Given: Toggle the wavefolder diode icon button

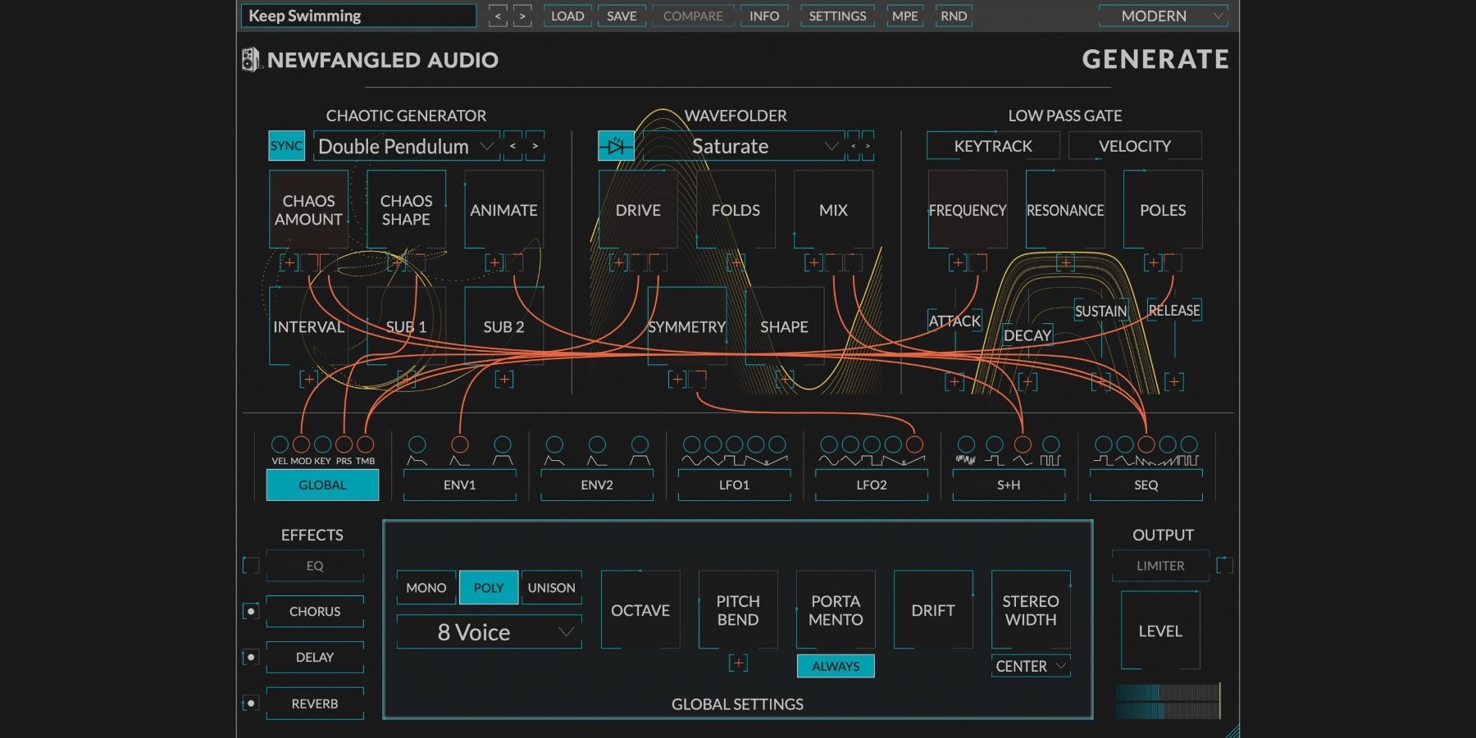Looking at the screenshot, I should [616, 146].
